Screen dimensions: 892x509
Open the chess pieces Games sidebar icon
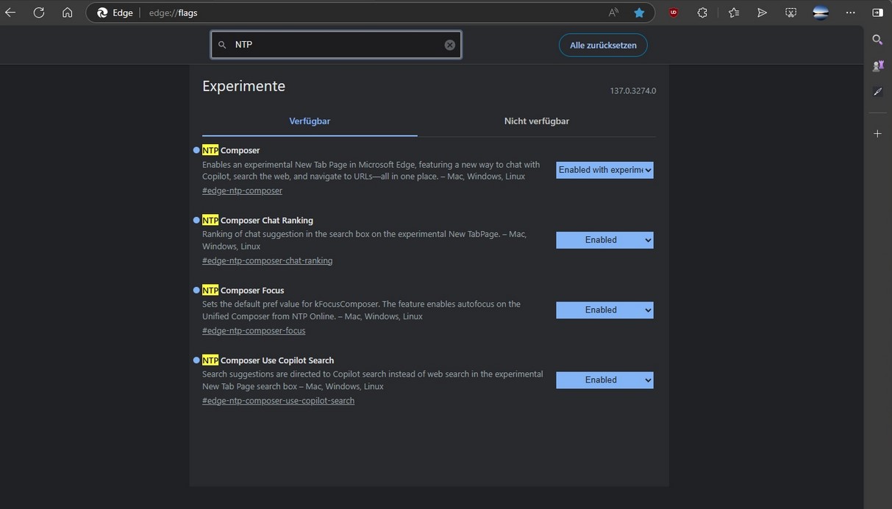click(x=877, y=65)
